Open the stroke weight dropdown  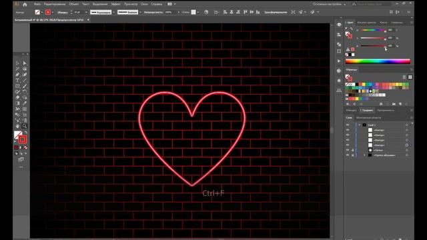[x=86, y=12]
